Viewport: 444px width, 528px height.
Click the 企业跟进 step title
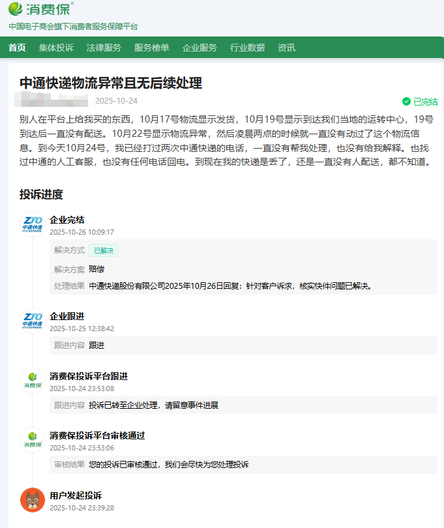click(67, 316)
